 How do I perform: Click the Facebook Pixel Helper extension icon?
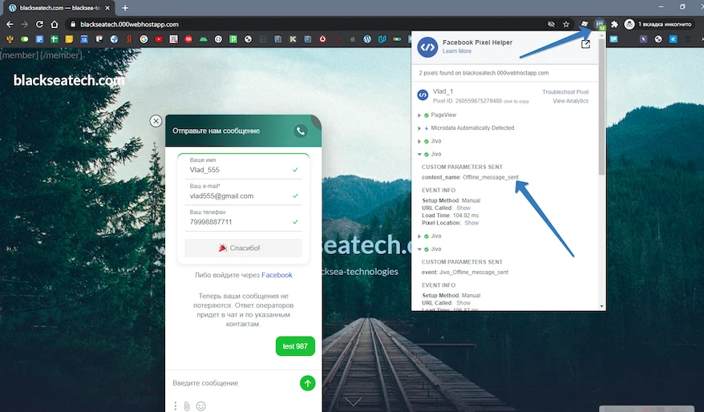(600, 24)
